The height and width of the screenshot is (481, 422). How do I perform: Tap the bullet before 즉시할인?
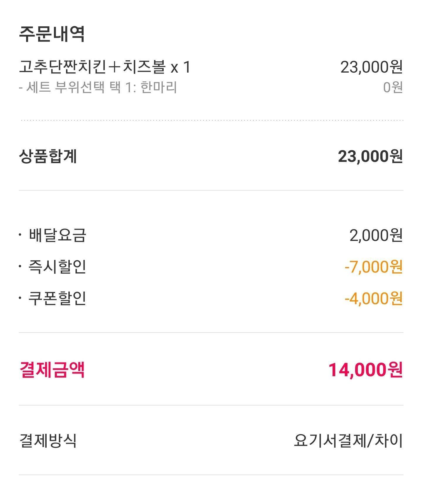pos(20,266)
